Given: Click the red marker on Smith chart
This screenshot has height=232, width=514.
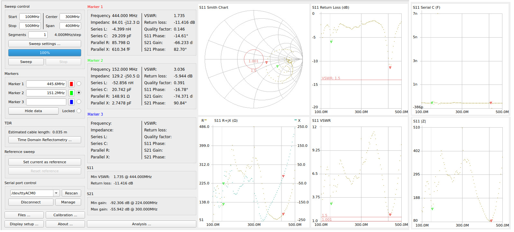Looking at the screenshot, I should coord(266,62).
